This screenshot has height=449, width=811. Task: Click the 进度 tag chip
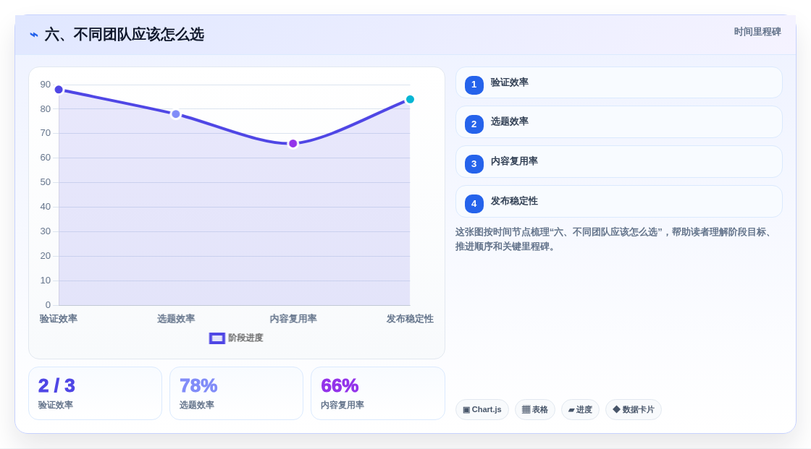580,410
